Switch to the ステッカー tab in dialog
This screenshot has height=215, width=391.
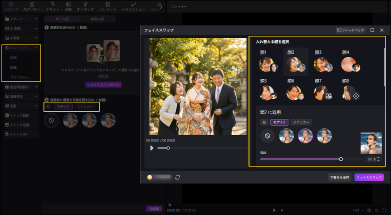pos(301,122)
